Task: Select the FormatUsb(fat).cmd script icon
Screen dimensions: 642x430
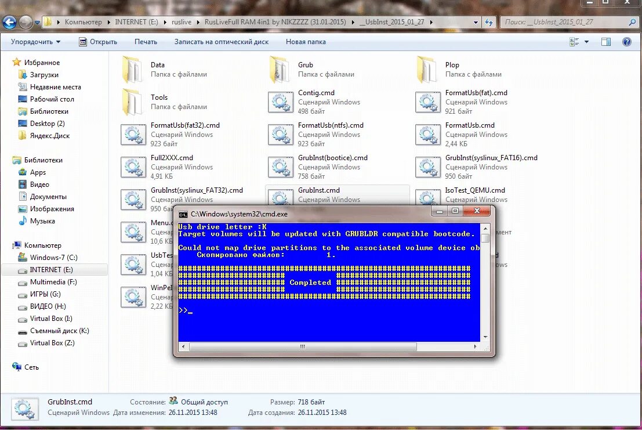Action: pyautogui.click(x=428, y=102)
